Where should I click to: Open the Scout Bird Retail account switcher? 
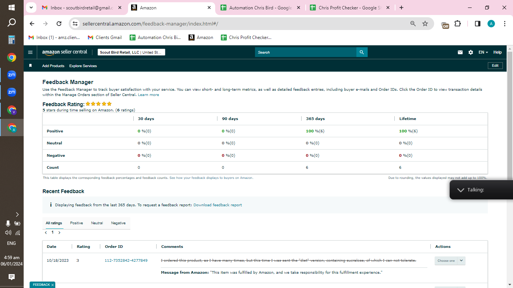pyautogui.click(x=131, y=52)
